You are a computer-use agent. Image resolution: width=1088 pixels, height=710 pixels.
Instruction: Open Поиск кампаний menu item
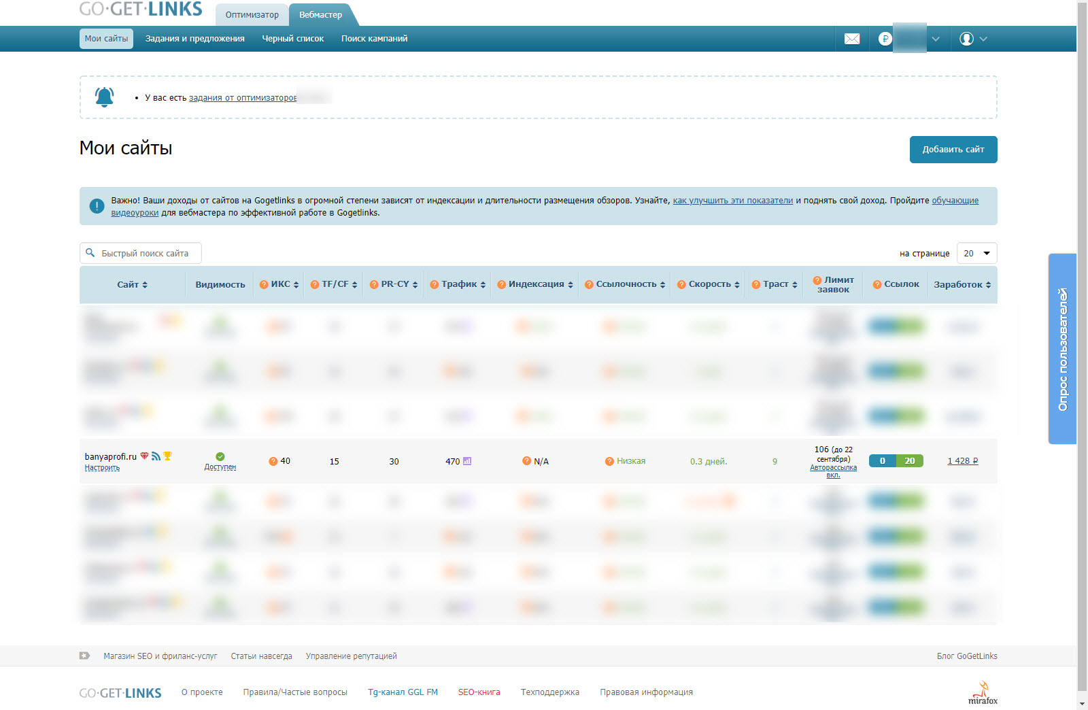[375, 39]
